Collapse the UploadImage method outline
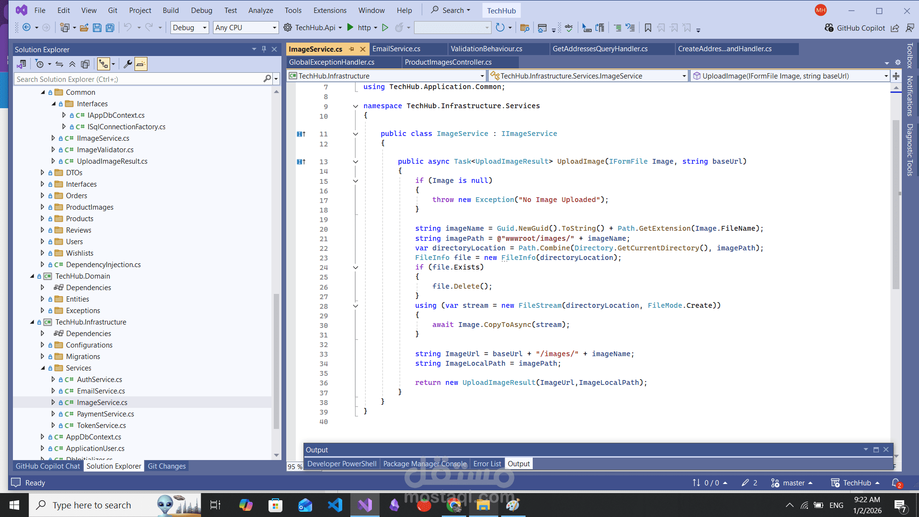The width and height of the screenshot is (919, 517). point(356,162)
